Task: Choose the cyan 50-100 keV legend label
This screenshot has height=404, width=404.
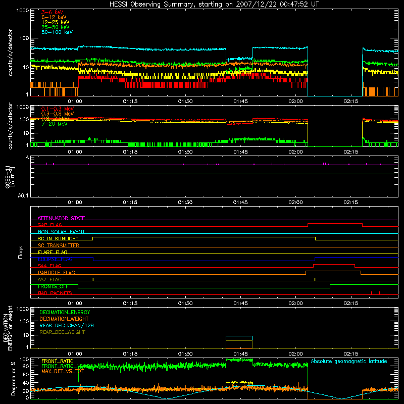Action: (57, 32)
